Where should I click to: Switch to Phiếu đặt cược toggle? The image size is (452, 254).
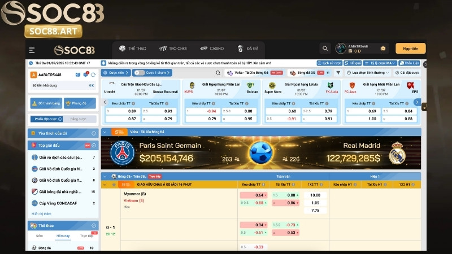47,119
